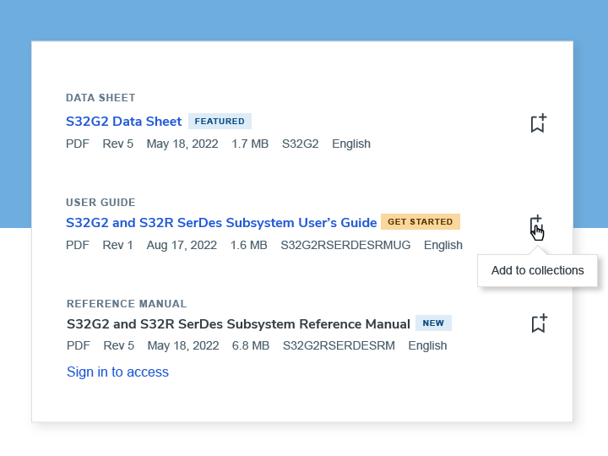Screen dimensions: 608x456
Task: Click Sign in to access
Action: coord(117,372)
